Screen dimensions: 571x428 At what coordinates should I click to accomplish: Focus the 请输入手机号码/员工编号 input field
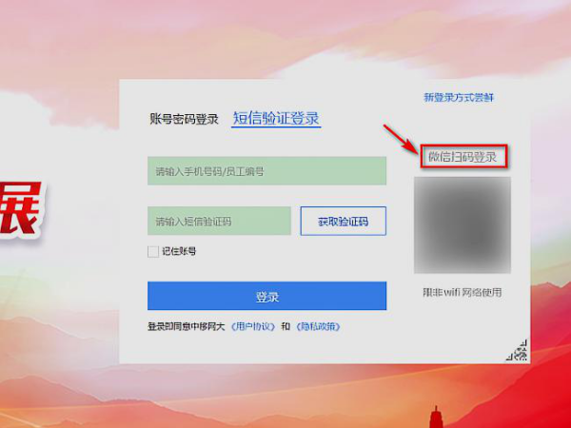coord(266,170)
